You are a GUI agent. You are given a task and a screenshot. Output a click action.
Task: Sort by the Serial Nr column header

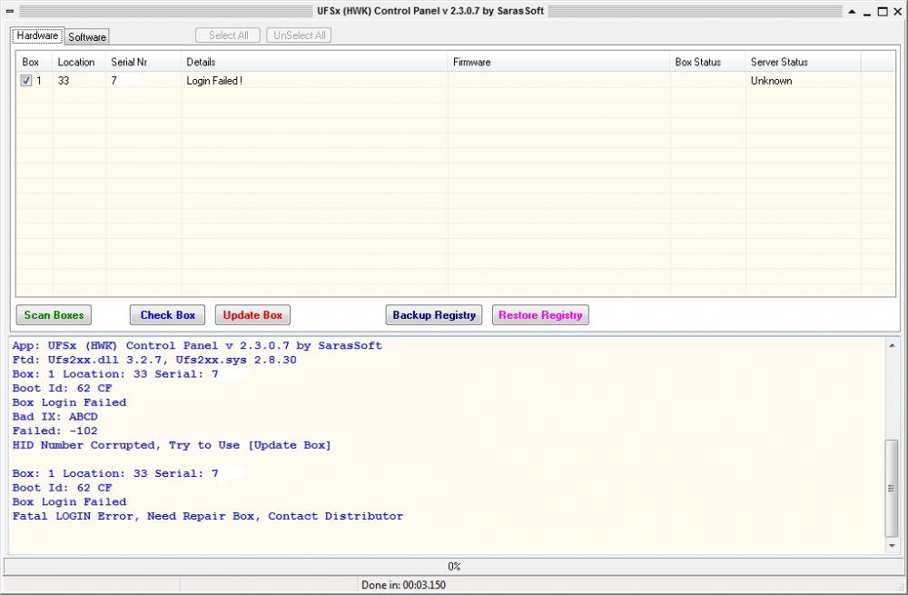coord(143,62)
